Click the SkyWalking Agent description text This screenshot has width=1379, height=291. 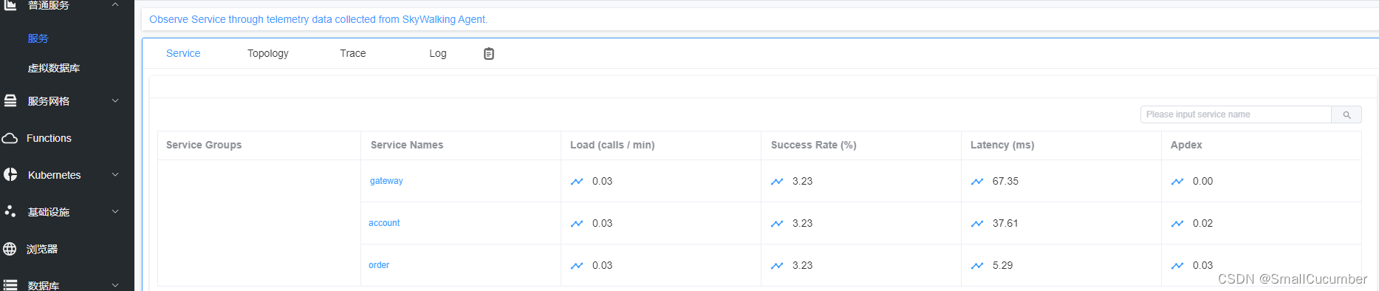tap(318, 19)
